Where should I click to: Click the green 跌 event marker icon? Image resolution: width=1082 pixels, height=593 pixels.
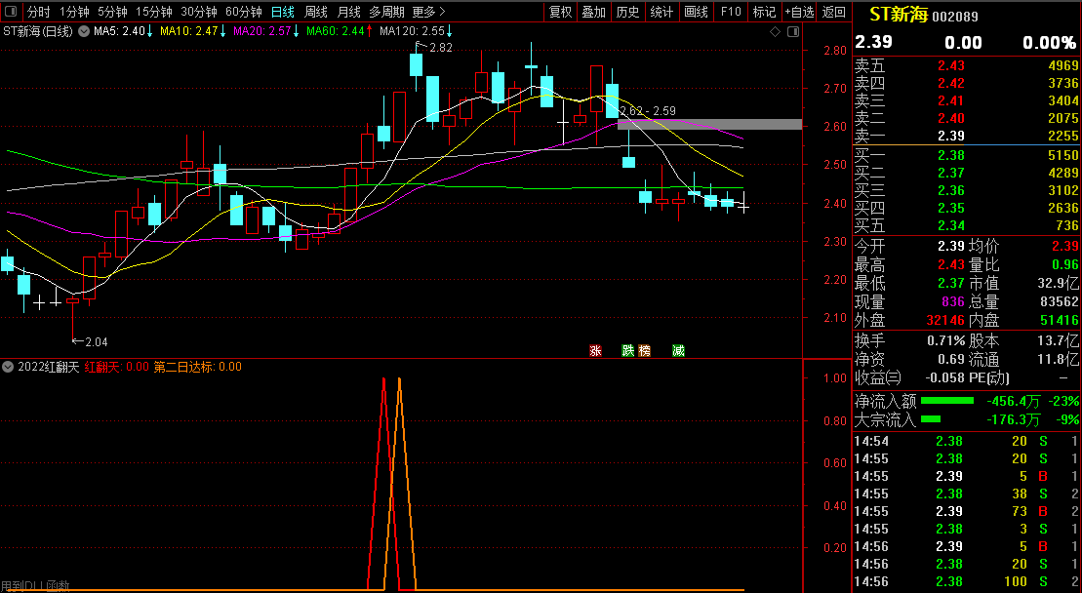pyautogui.click(x=628, y=351)
